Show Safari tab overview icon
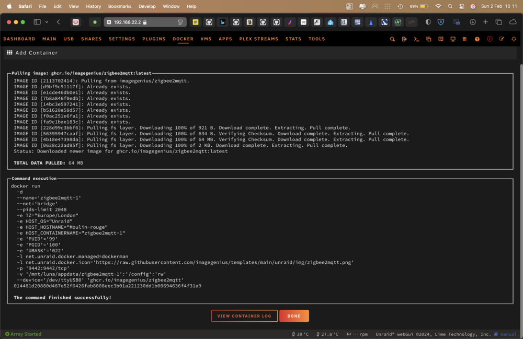Screen dimensions: 523x339 [498, 22]
